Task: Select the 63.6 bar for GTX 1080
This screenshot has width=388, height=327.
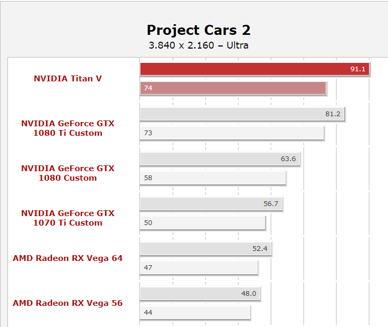Action: click(x=220, y=159)
